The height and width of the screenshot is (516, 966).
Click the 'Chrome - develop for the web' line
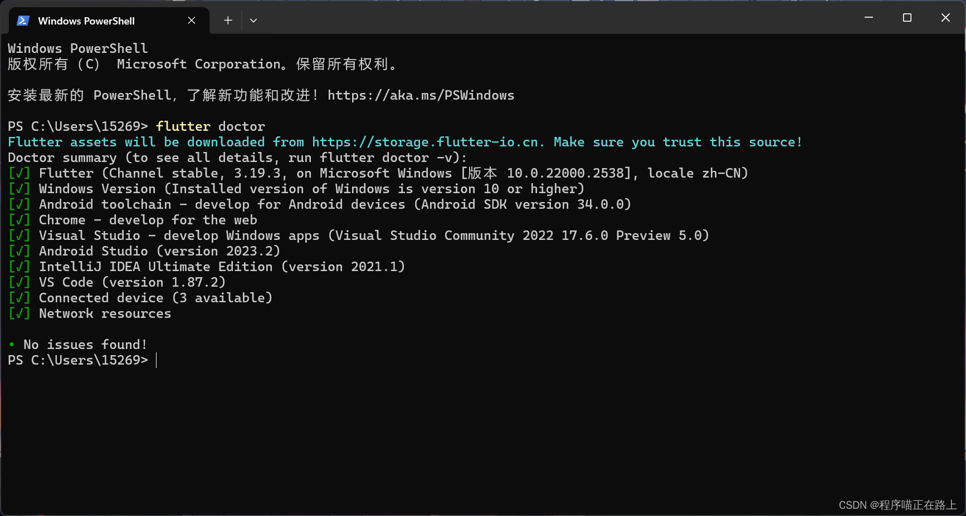tap(133, 220)
